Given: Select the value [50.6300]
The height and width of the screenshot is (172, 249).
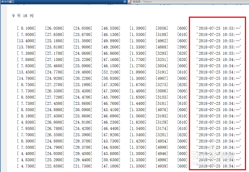Looking at the screenshot, I should pyautogui.click(x=111, y=160).
